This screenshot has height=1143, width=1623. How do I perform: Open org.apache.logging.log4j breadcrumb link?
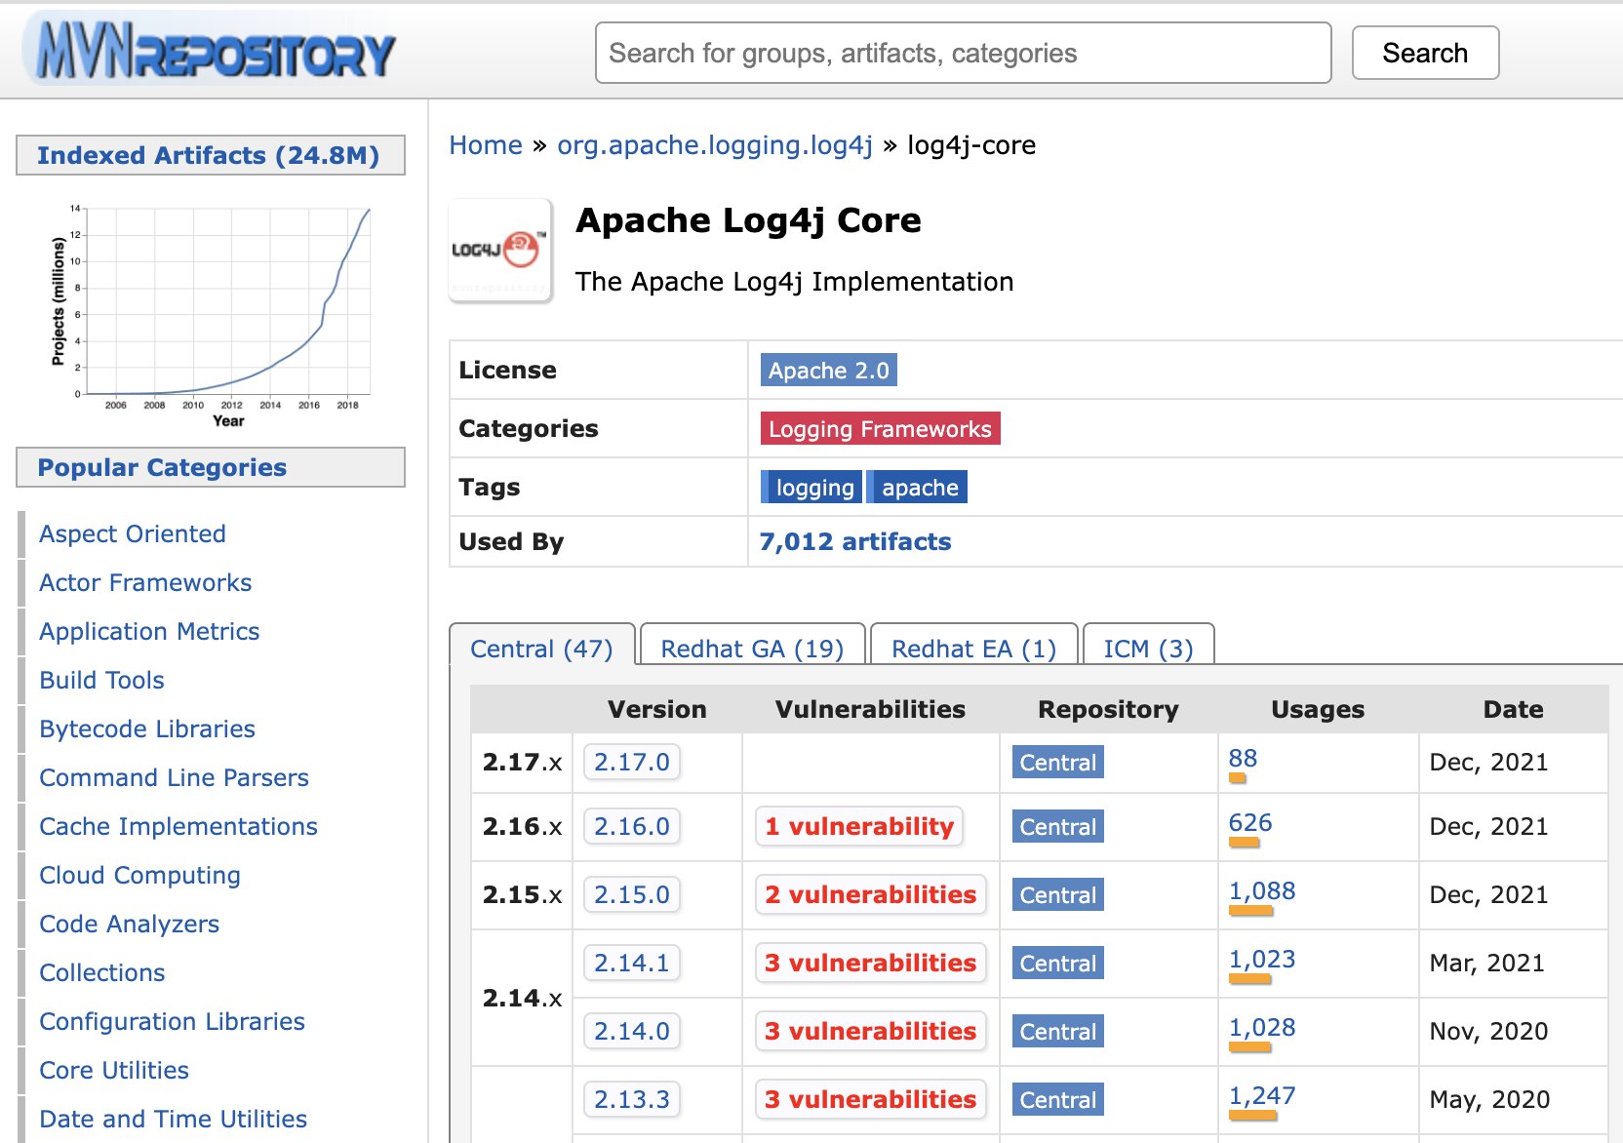pyautogui.click(x=715, y=145)
